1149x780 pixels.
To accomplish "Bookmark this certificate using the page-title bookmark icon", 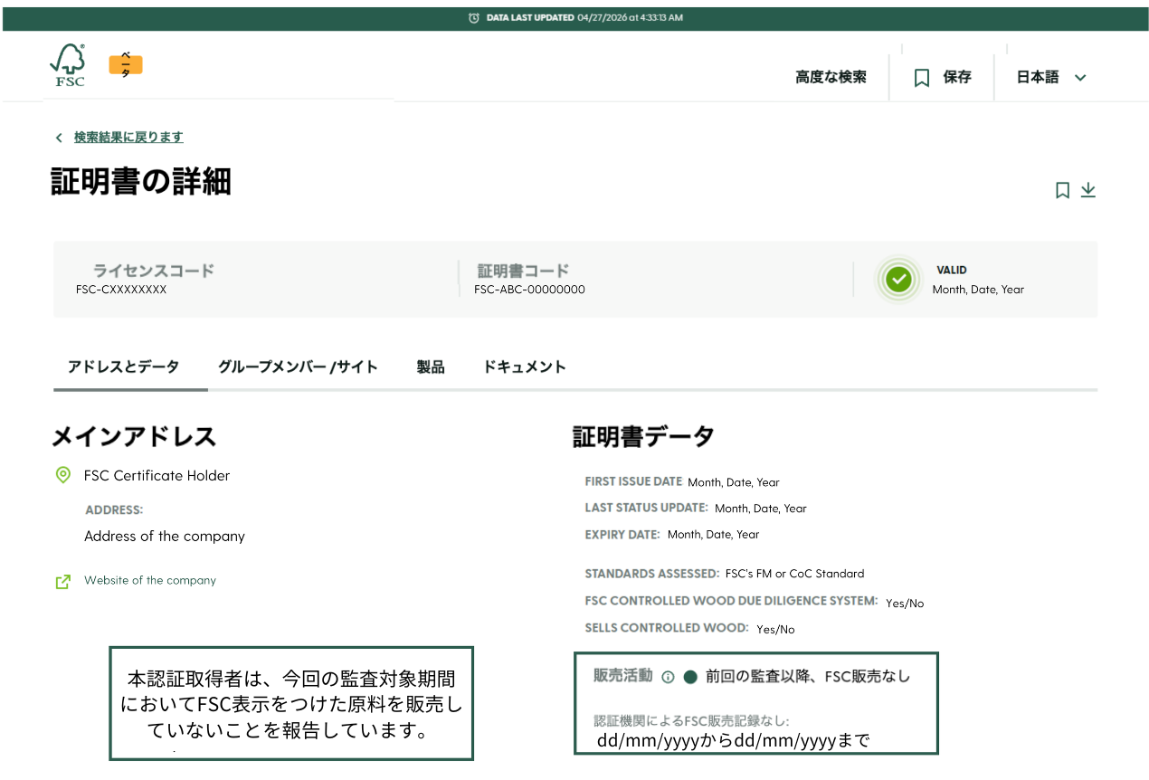I will (x=1063, y=190).
